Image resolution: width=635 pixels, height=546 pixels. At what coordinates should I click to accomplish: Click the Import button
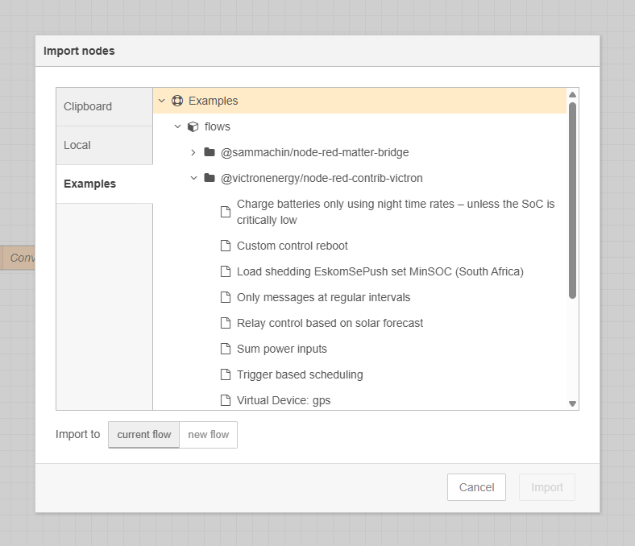point(547,487)
